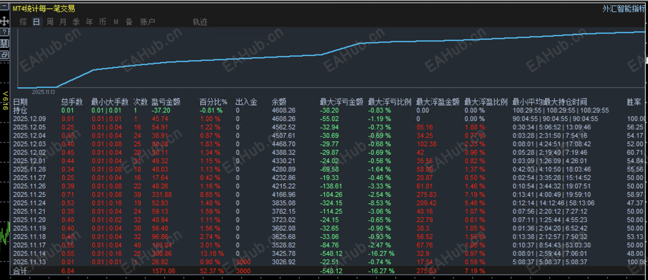This screenshot has width=648, height=280.
Task: Click the 最大浮亏金额 column header
Action: [x=341, y=102]
